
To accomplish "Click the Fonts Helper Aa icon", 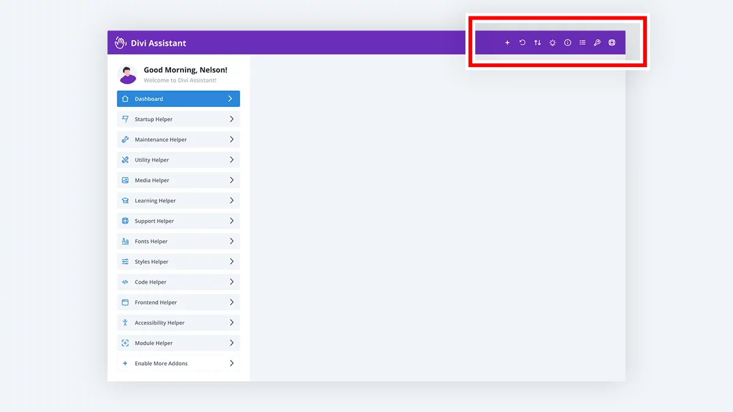I will tap(125, 241).
